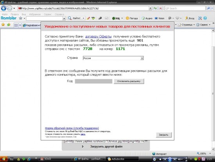Click the Rambler toolbar star icon
The height and width of the screenshot is (162, 215).
(21, 18)
